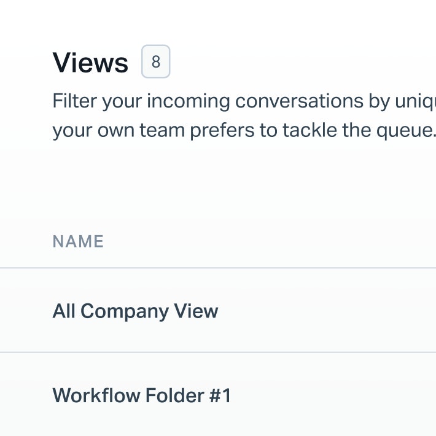The width and height of the screenshot is (436, 436).
Task: Click '#1' in the Workflow Folder row
Action: [x=218, y=395]
